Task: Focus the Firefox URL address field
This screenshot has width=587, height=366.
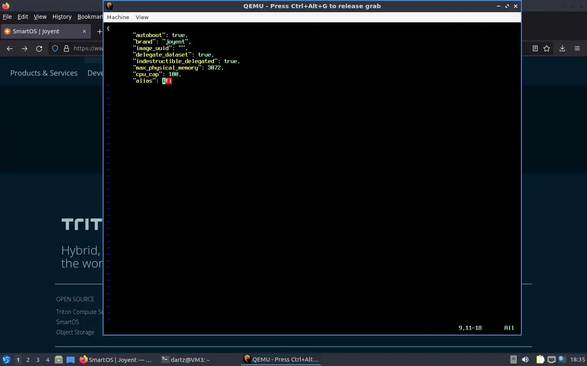Action: (x=88, y=48)
